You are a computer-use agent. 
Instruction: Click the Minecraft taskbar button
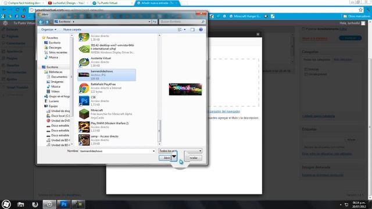pos(78,204)
